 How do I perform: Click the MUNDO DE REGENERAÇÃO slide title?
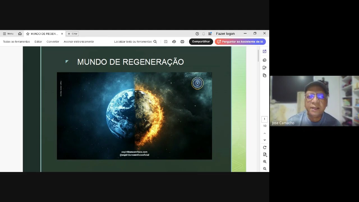[x=130, y=62]
